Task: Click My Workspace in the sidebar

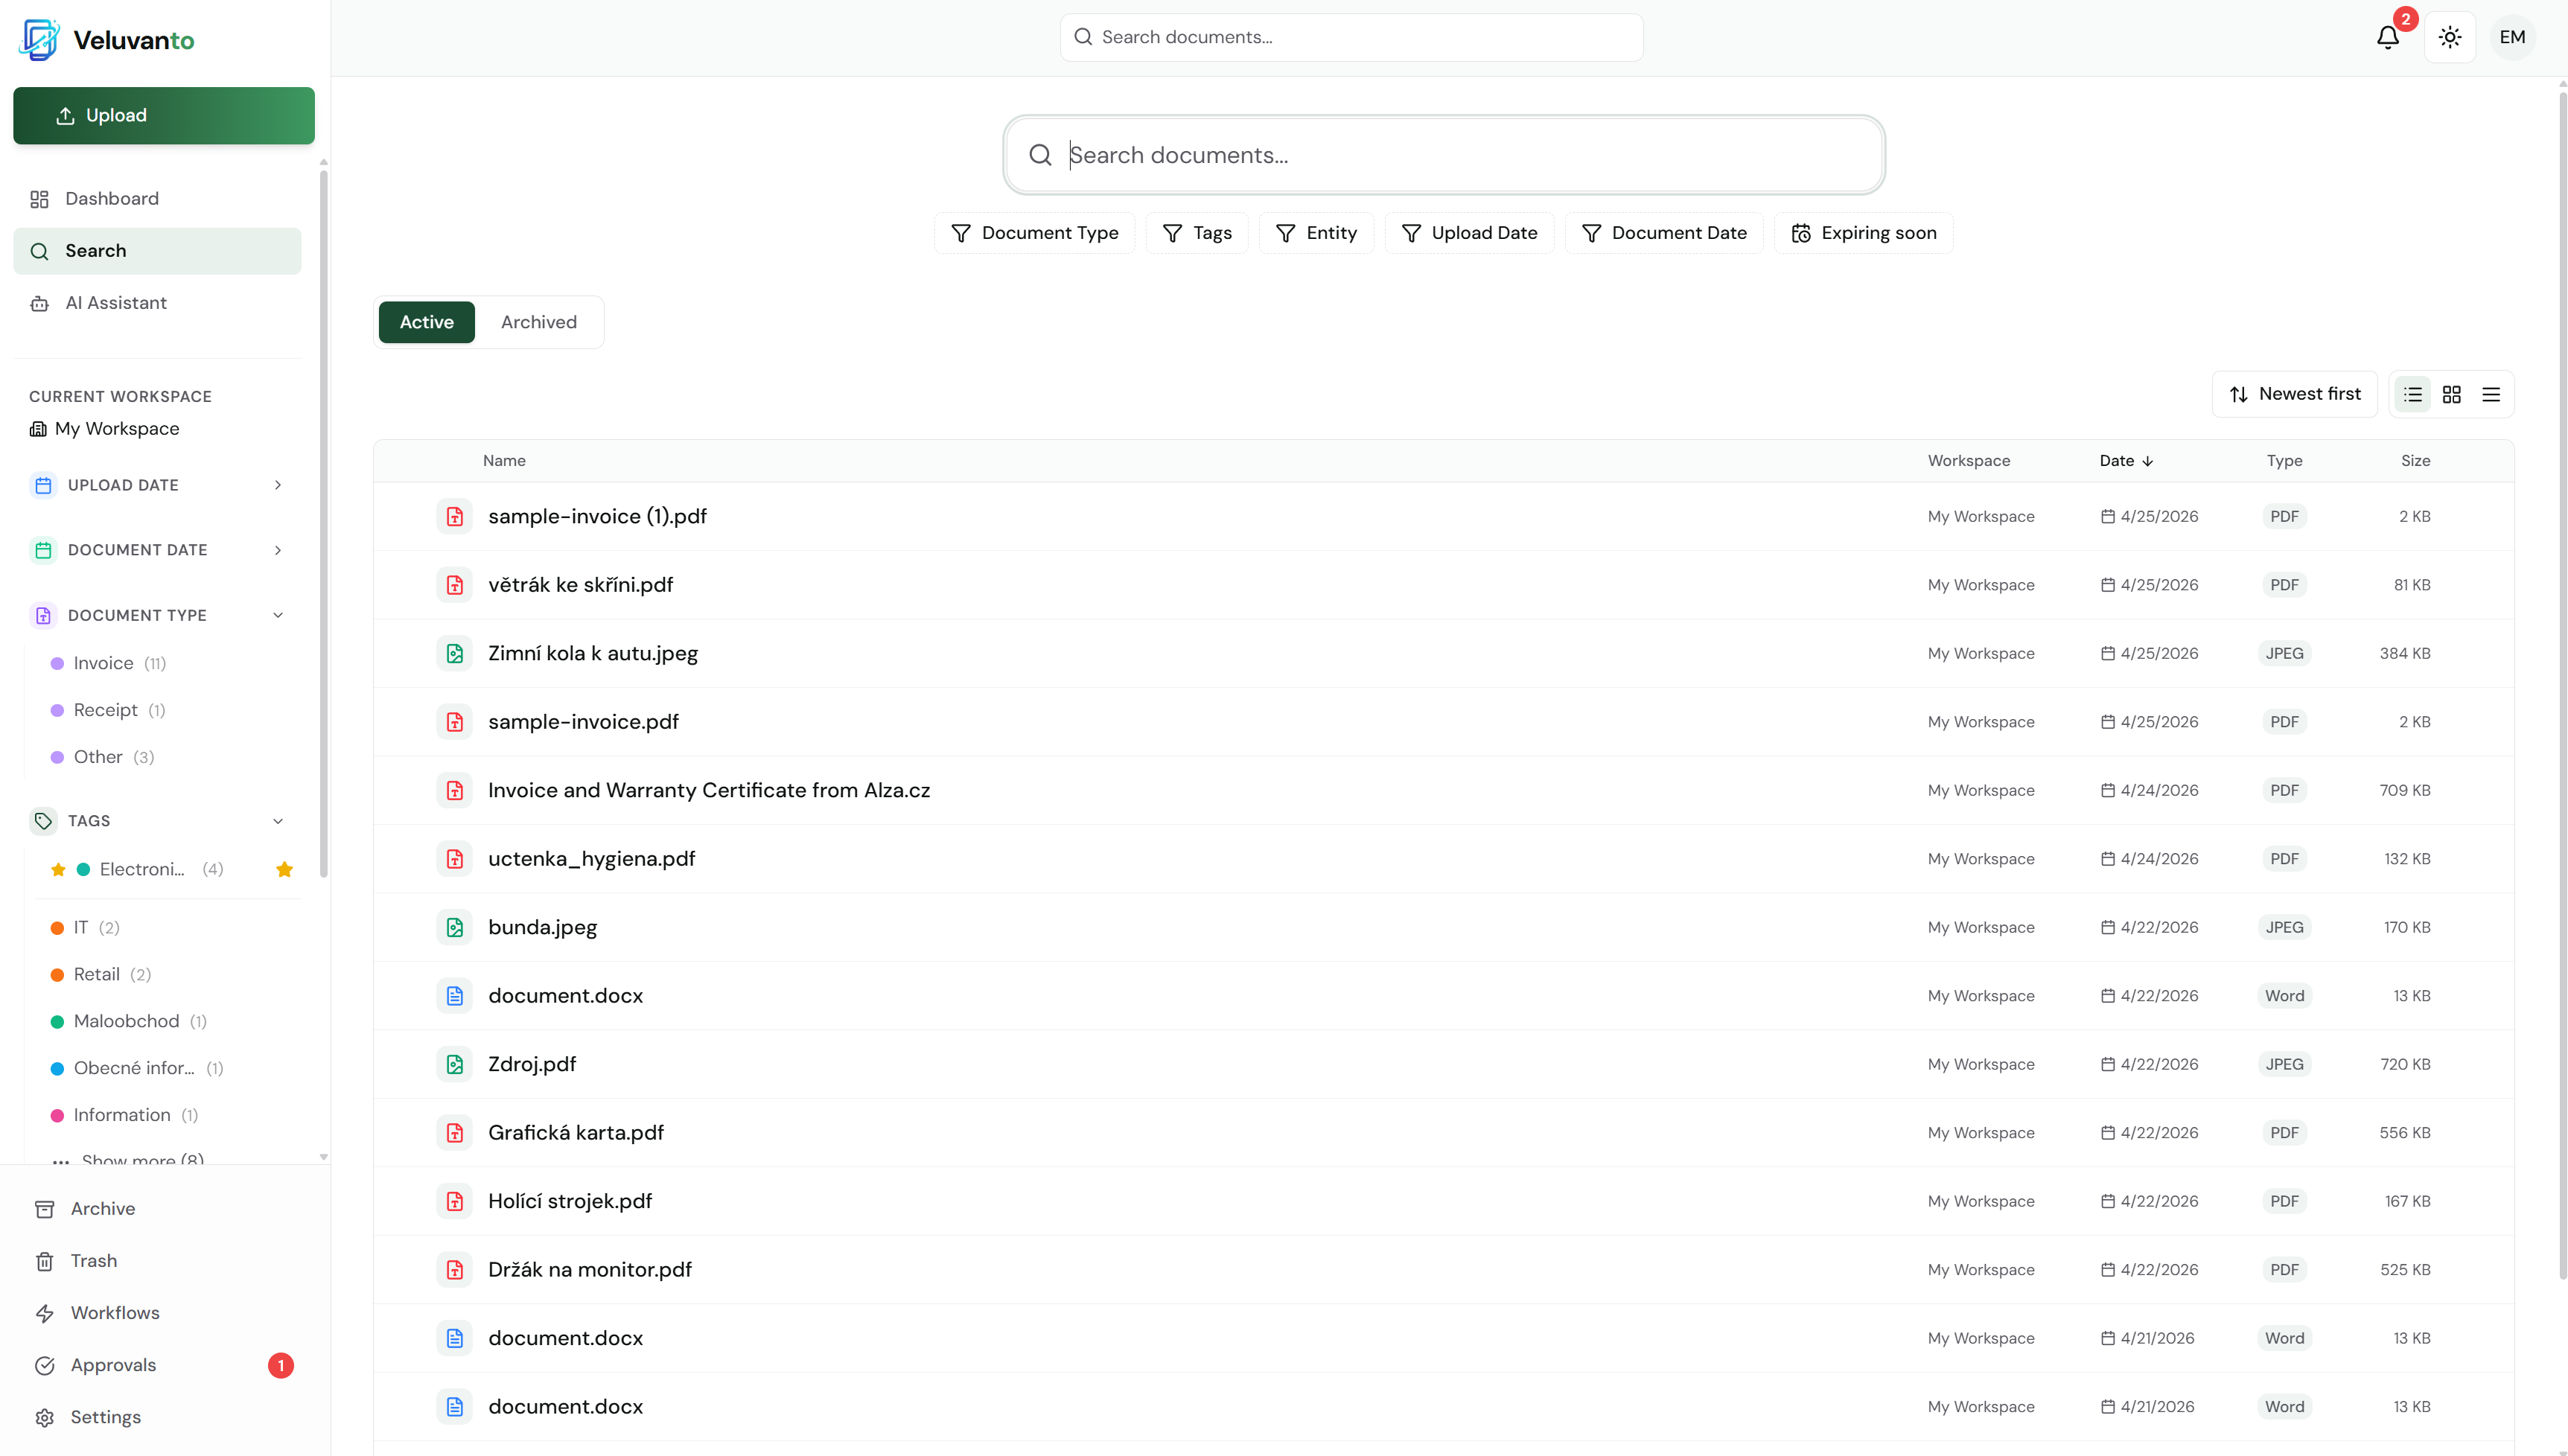Action: 105,429
